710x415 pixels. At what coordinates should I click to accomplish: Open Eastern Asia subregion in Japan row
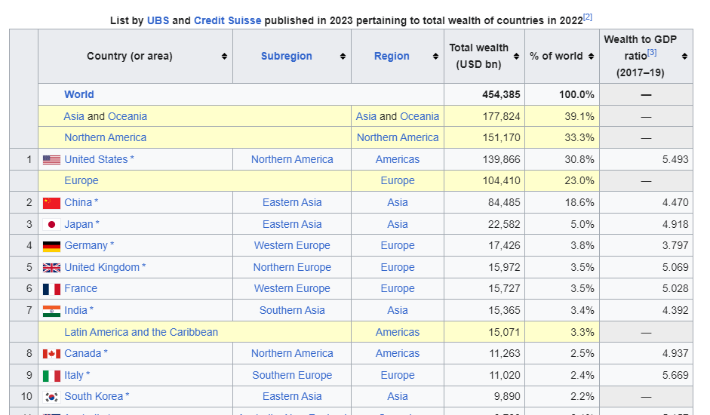pos(292,224)
